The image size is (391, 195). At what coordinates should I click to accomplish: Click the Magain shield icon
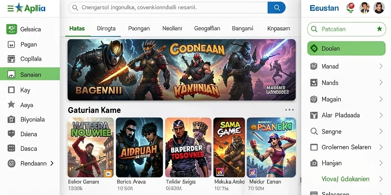314,99
